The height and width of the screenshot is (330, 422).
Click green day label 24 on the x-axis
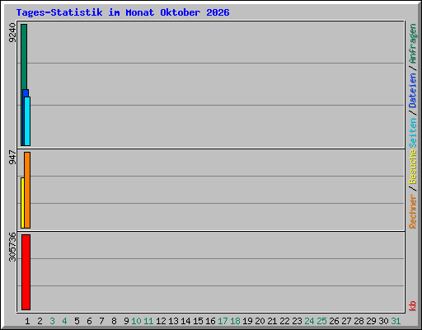point(309,321)
